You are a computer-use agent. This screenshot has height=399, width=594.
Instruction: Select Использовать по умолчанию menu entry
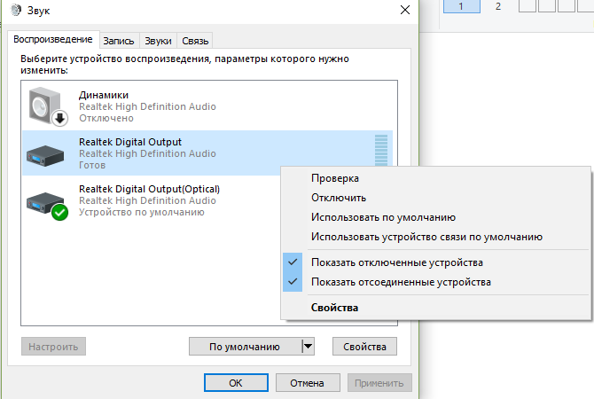pyautogui.click(x=435, y=217)
